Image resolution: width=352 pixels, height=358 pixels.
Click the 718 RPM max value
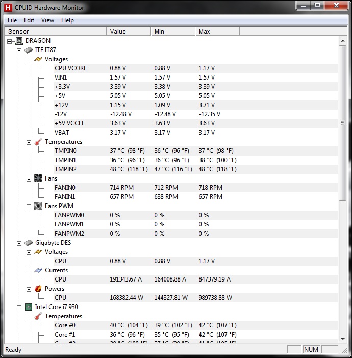tap(210, 188)
